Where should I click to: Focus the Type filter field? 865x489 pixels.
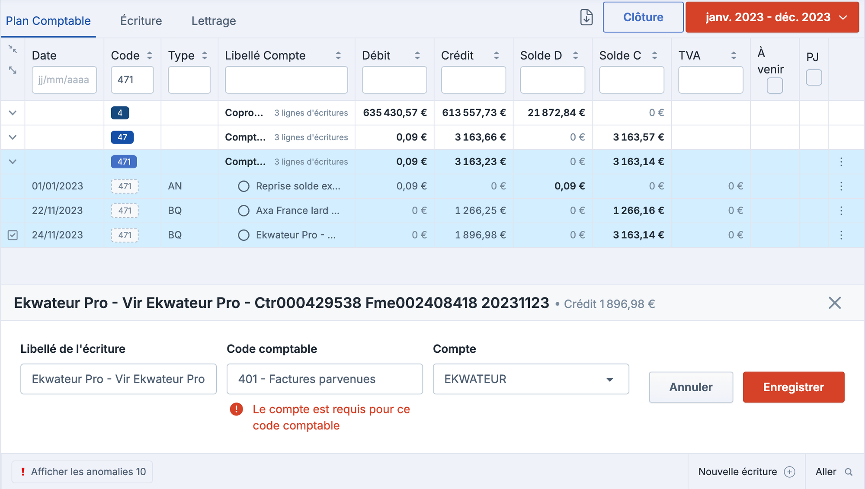(x=189, y=80)
